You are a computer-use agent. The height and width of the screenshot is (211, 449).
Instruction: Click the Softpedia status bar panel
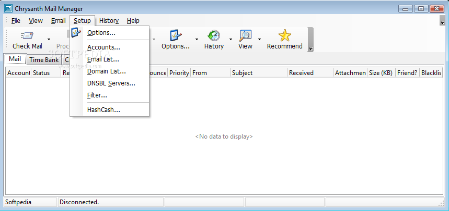[x=30, y=202]
